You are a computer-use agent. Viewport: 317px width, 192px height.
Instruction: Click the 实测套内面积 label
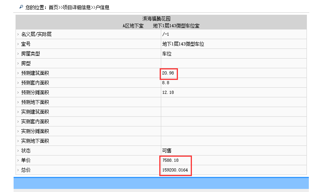[35, 121]
